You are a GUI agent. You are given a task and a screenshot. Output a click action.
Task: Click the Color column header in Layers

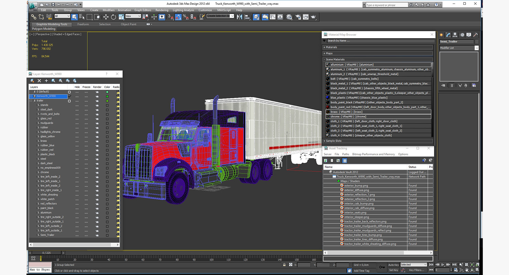click(107, 87)
